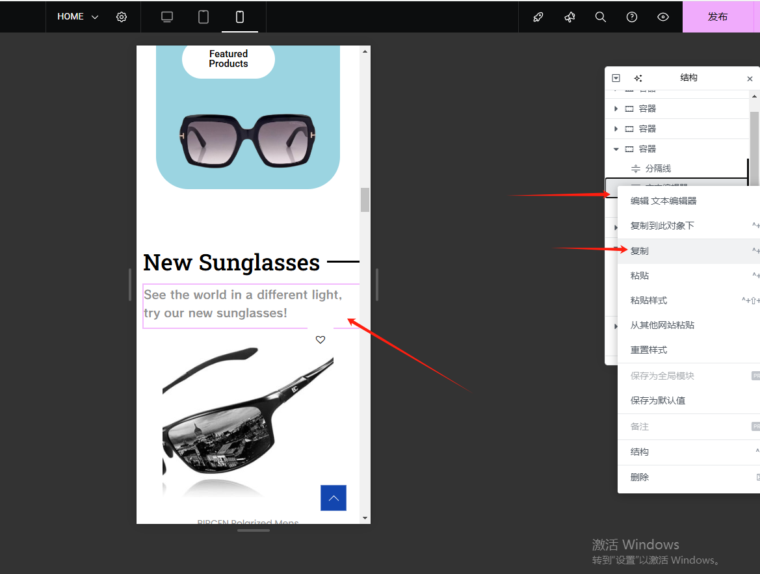Toggle collapse-all icon in 结构 panel header
Image resolution: width=760 pixels, height=574 pixels.
[616, 78]
